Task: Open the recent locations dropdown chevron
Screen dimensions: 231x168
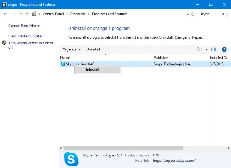Action: point(21,14)
